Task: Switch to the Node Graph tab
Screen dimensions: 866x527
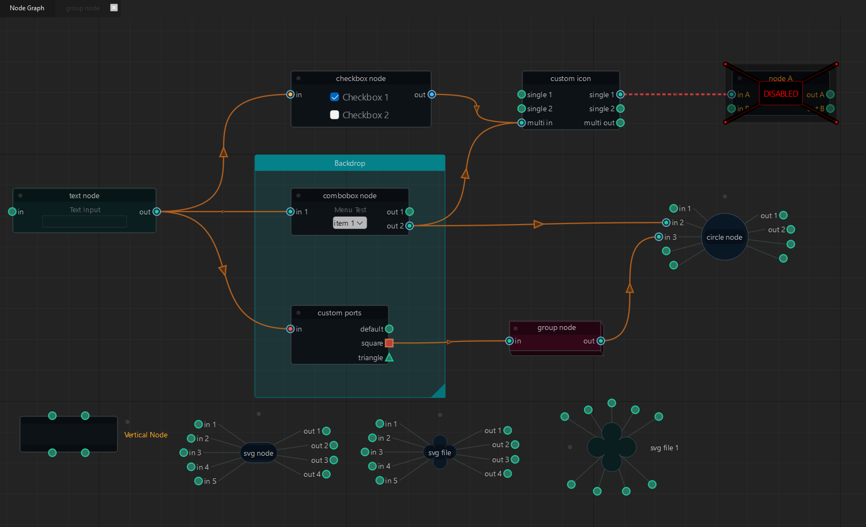Action: 27,8
